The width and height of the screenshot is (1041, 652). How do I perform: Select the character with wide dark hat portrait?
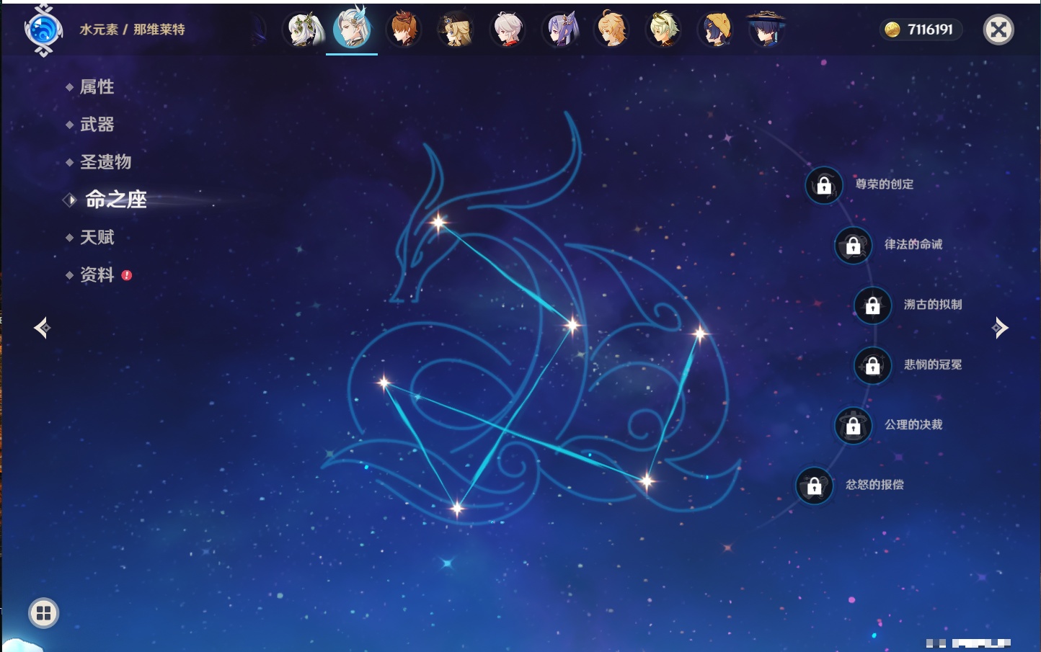click(766, 30)
